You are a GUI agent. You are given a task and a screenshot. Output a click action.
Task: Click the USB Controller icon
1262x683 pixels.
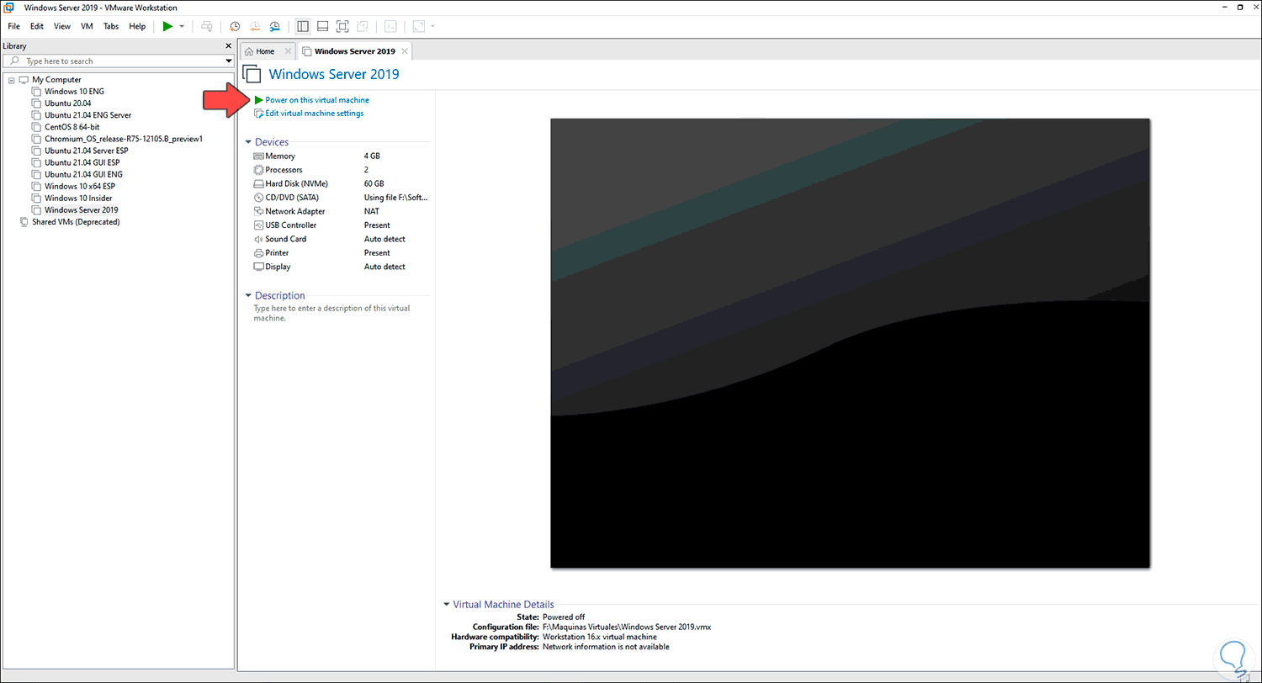[258, 225]
